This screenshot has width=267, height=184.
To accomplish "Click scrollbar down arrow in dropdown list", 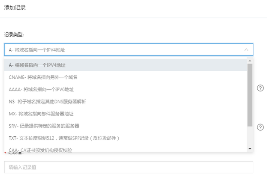I will (250, 149).
